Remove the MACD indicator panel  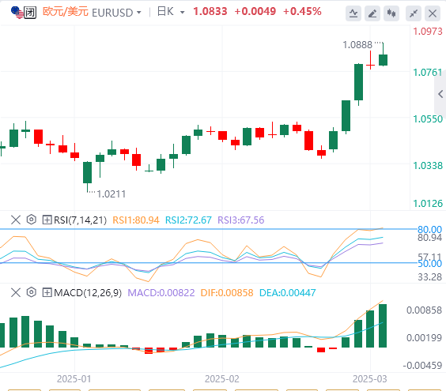click(16, 292)
